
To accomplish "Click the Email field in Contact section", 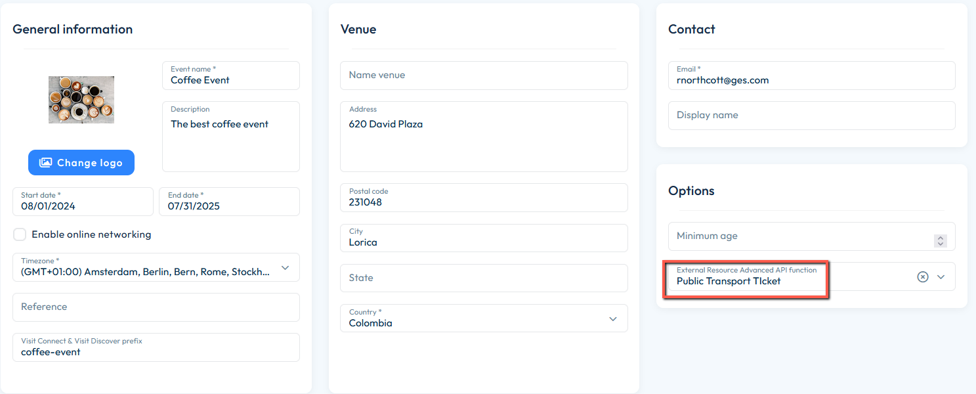I will pos(811,79).
